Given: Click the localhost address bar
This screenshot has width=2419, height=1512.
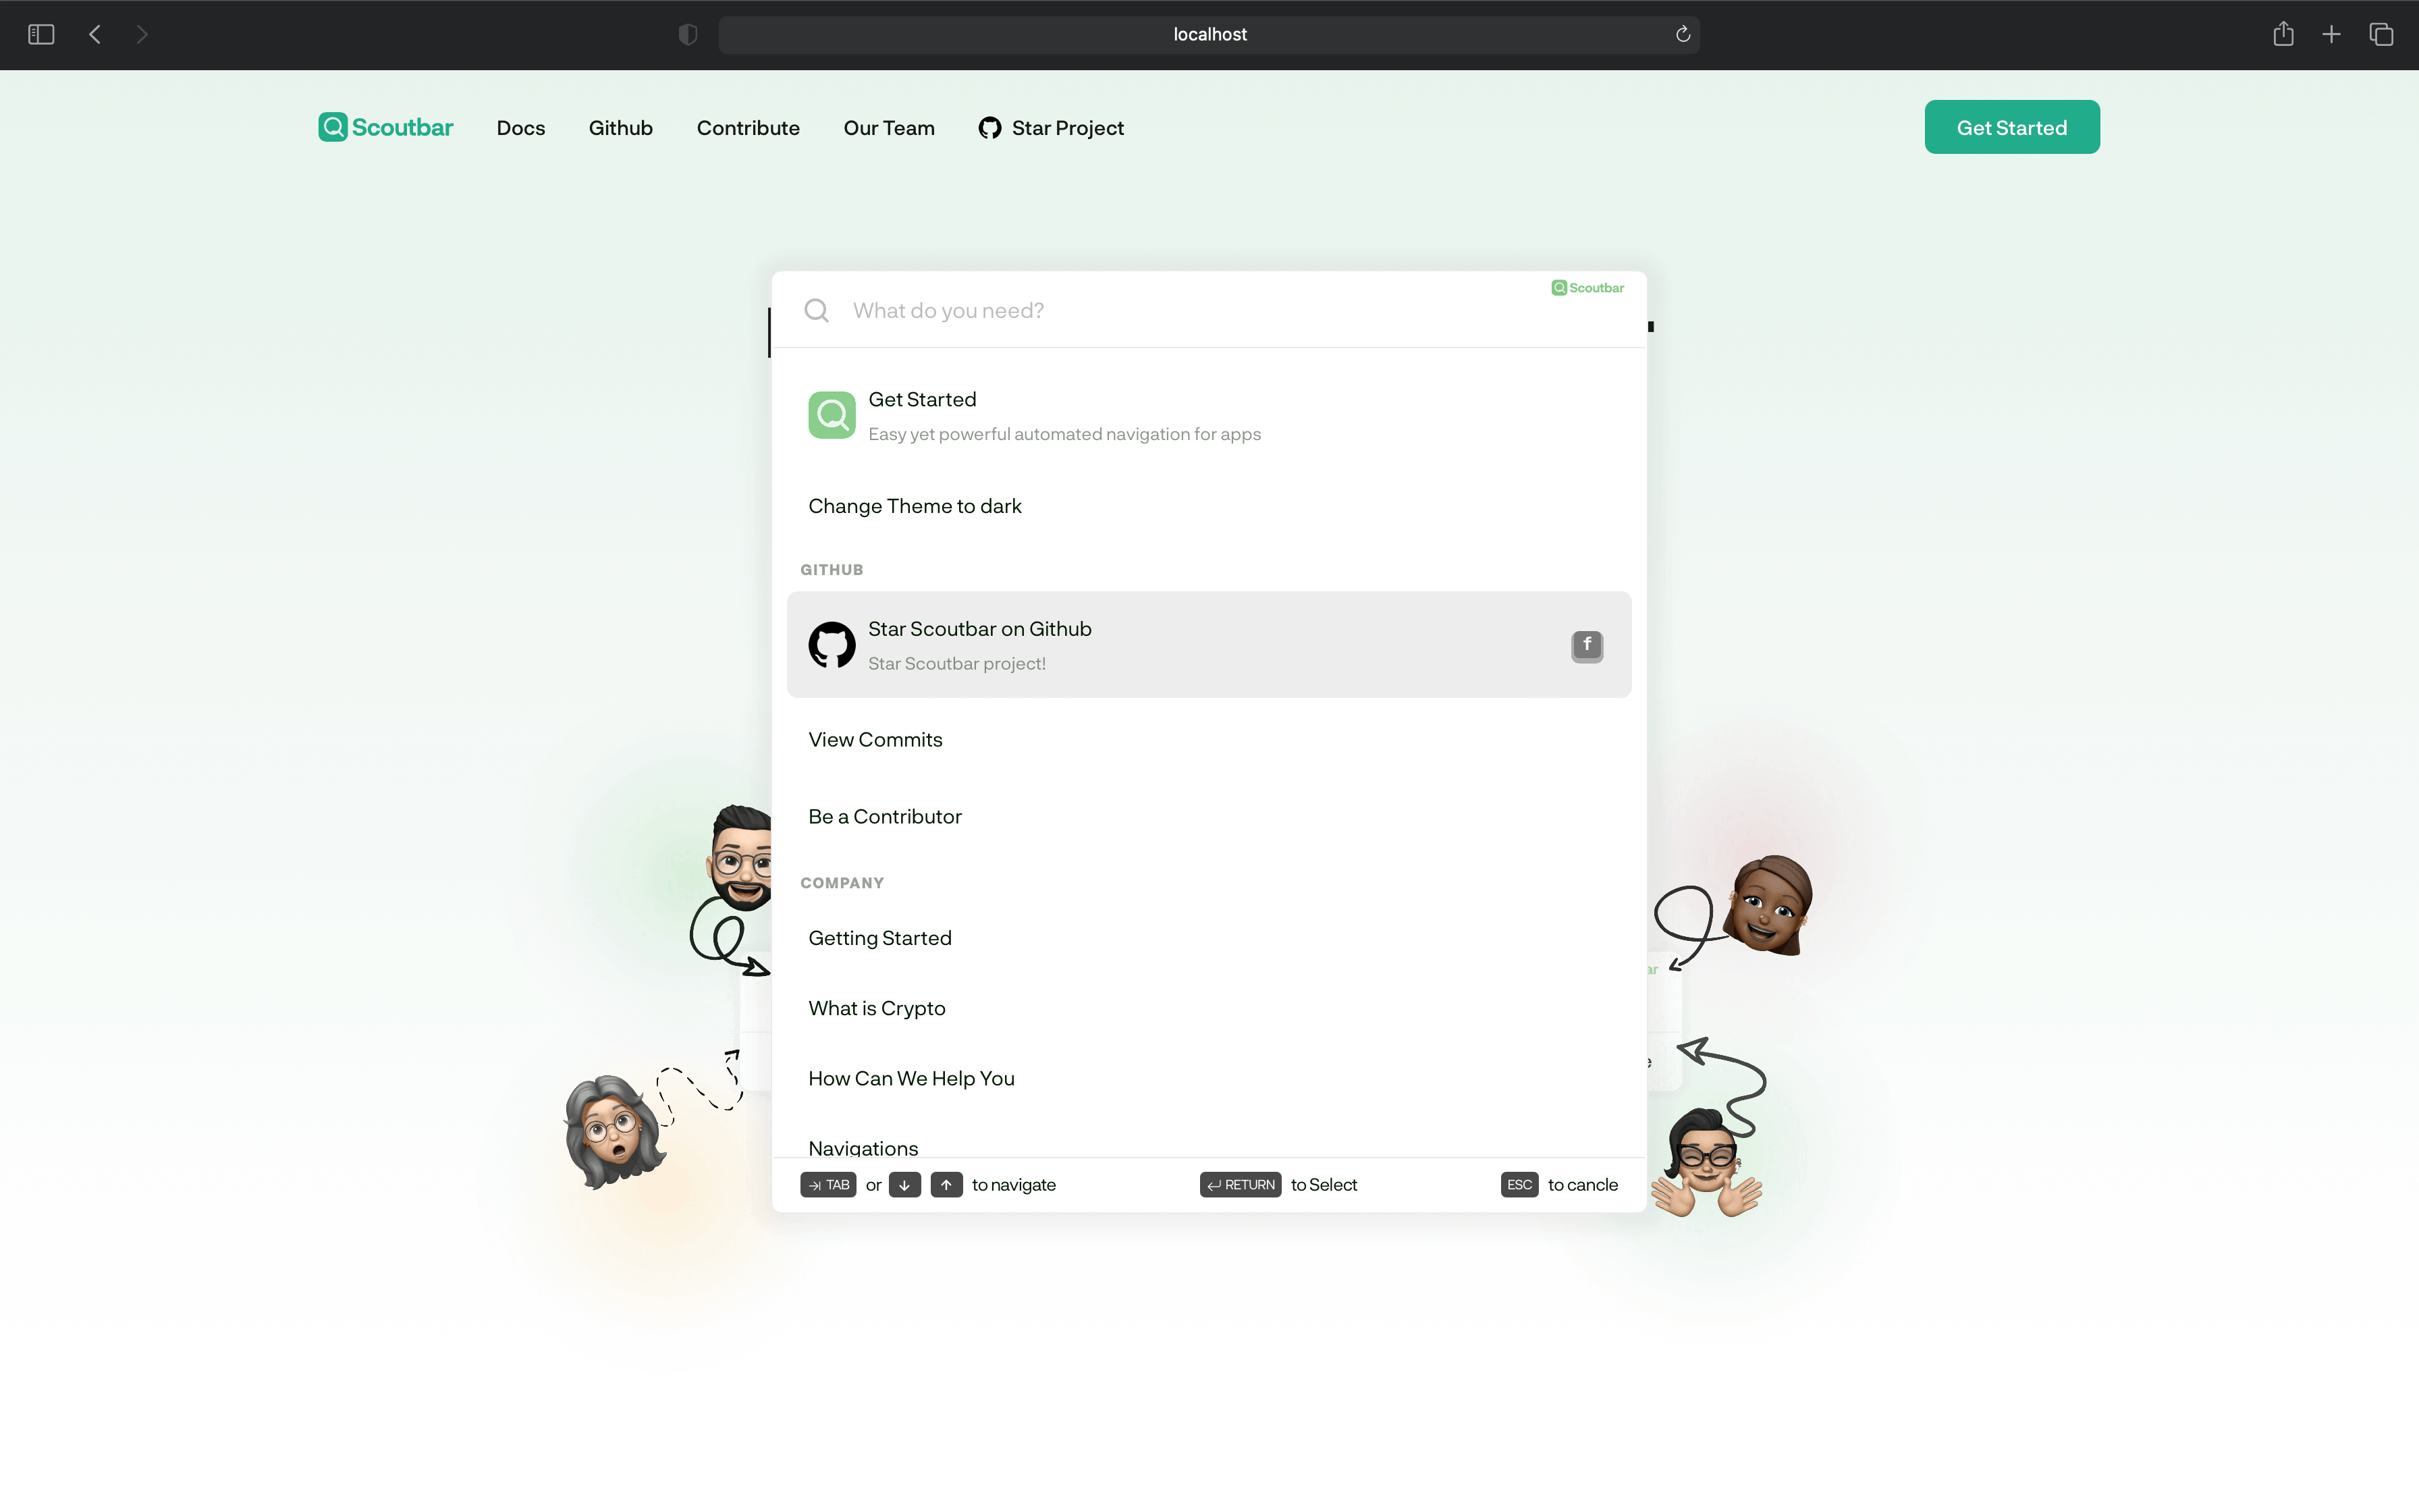Looking at the screenshot, I should click(x=1209, y=34).
